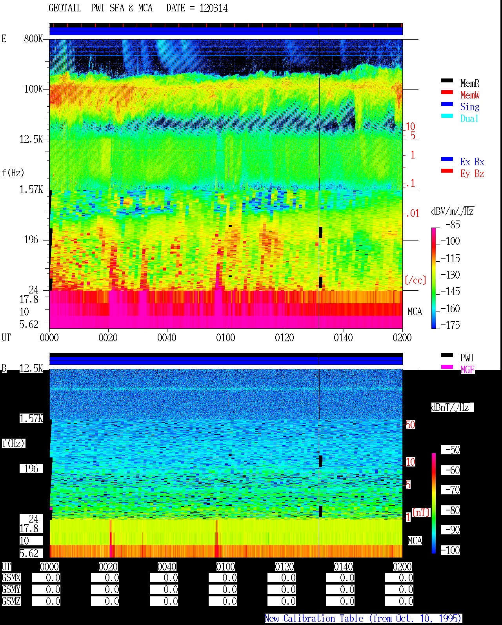Screen dimensions: 502x625
Task: Select the blue Sing legend swatch
Action: [x=447, y=104]
